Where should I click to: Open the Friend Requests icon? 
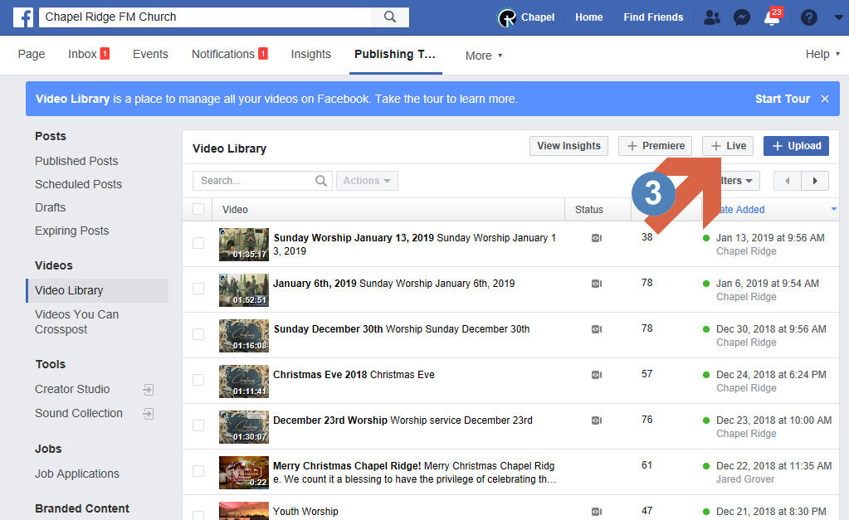click(x=712, y=17)
